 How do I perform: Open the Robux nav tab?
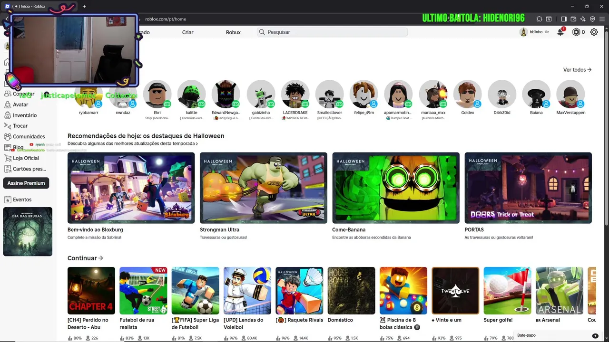tap(233, 32)
